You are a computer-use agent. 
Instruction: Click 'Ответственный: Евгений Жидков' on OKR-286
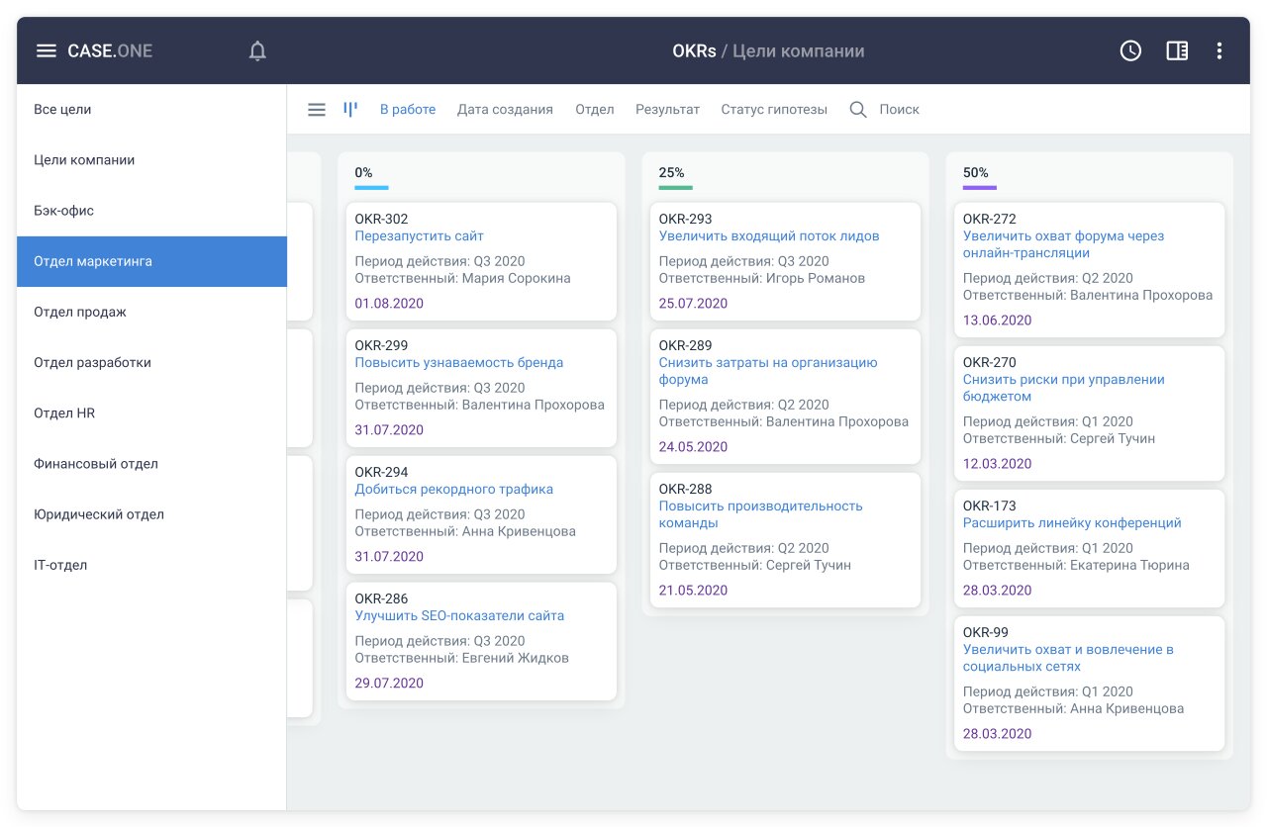(462, 659)
